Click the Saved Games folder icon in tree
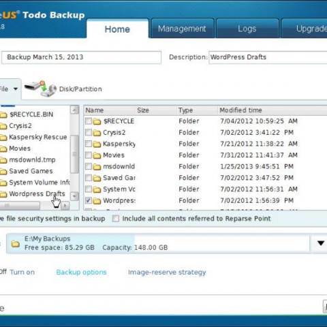The image size is (327, 327). 3,172
